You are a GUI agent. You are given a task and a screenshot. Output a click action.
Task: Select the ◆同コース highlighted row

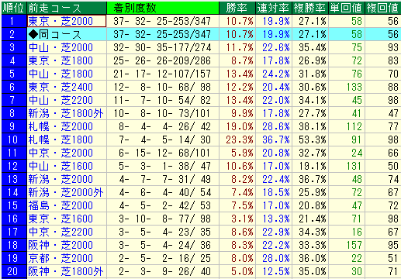click(x=201, y=34)
